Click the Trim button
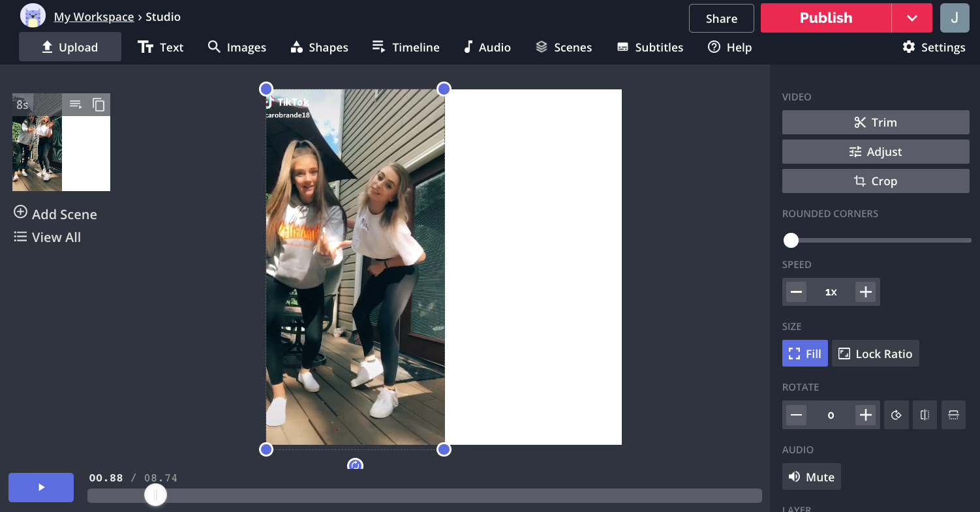 [x=875, y=122]
